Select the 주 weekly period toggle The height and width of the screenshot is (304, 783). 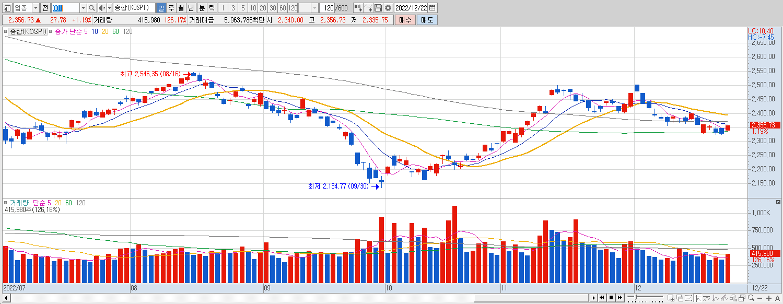pyautogui.click(x=171, y=8)
